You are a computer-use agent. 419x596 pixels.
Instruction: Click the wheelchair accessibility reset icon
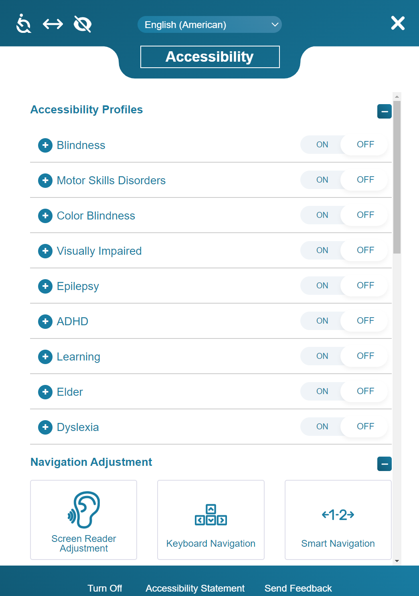pos(24,24)
